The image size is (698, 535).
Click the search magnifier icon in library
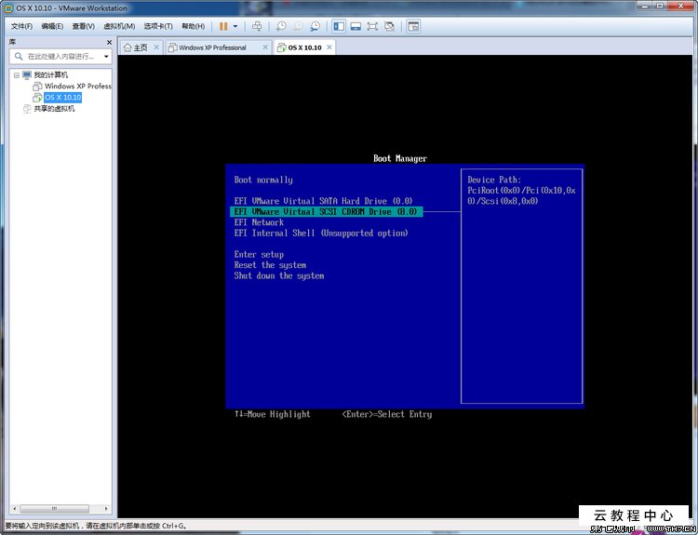[x=19, y=56]
